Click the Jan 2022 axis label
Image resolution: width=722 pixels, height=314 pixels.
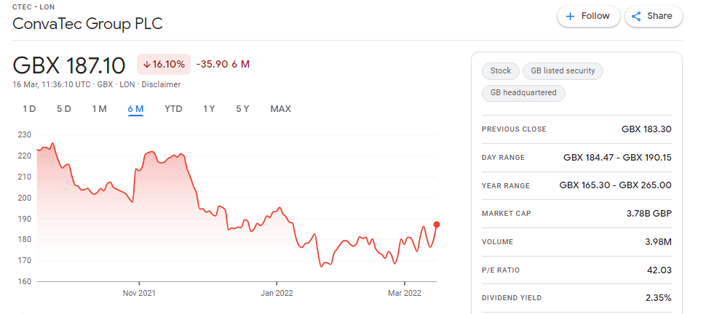click(277, 294)
